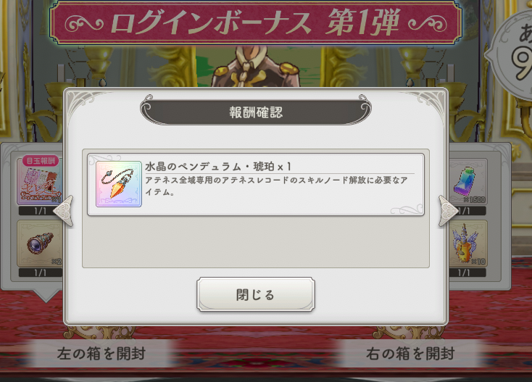This screenshot has width=532, height=382.
Task: Select the telescope reward icon
Action: coord(40,244)
